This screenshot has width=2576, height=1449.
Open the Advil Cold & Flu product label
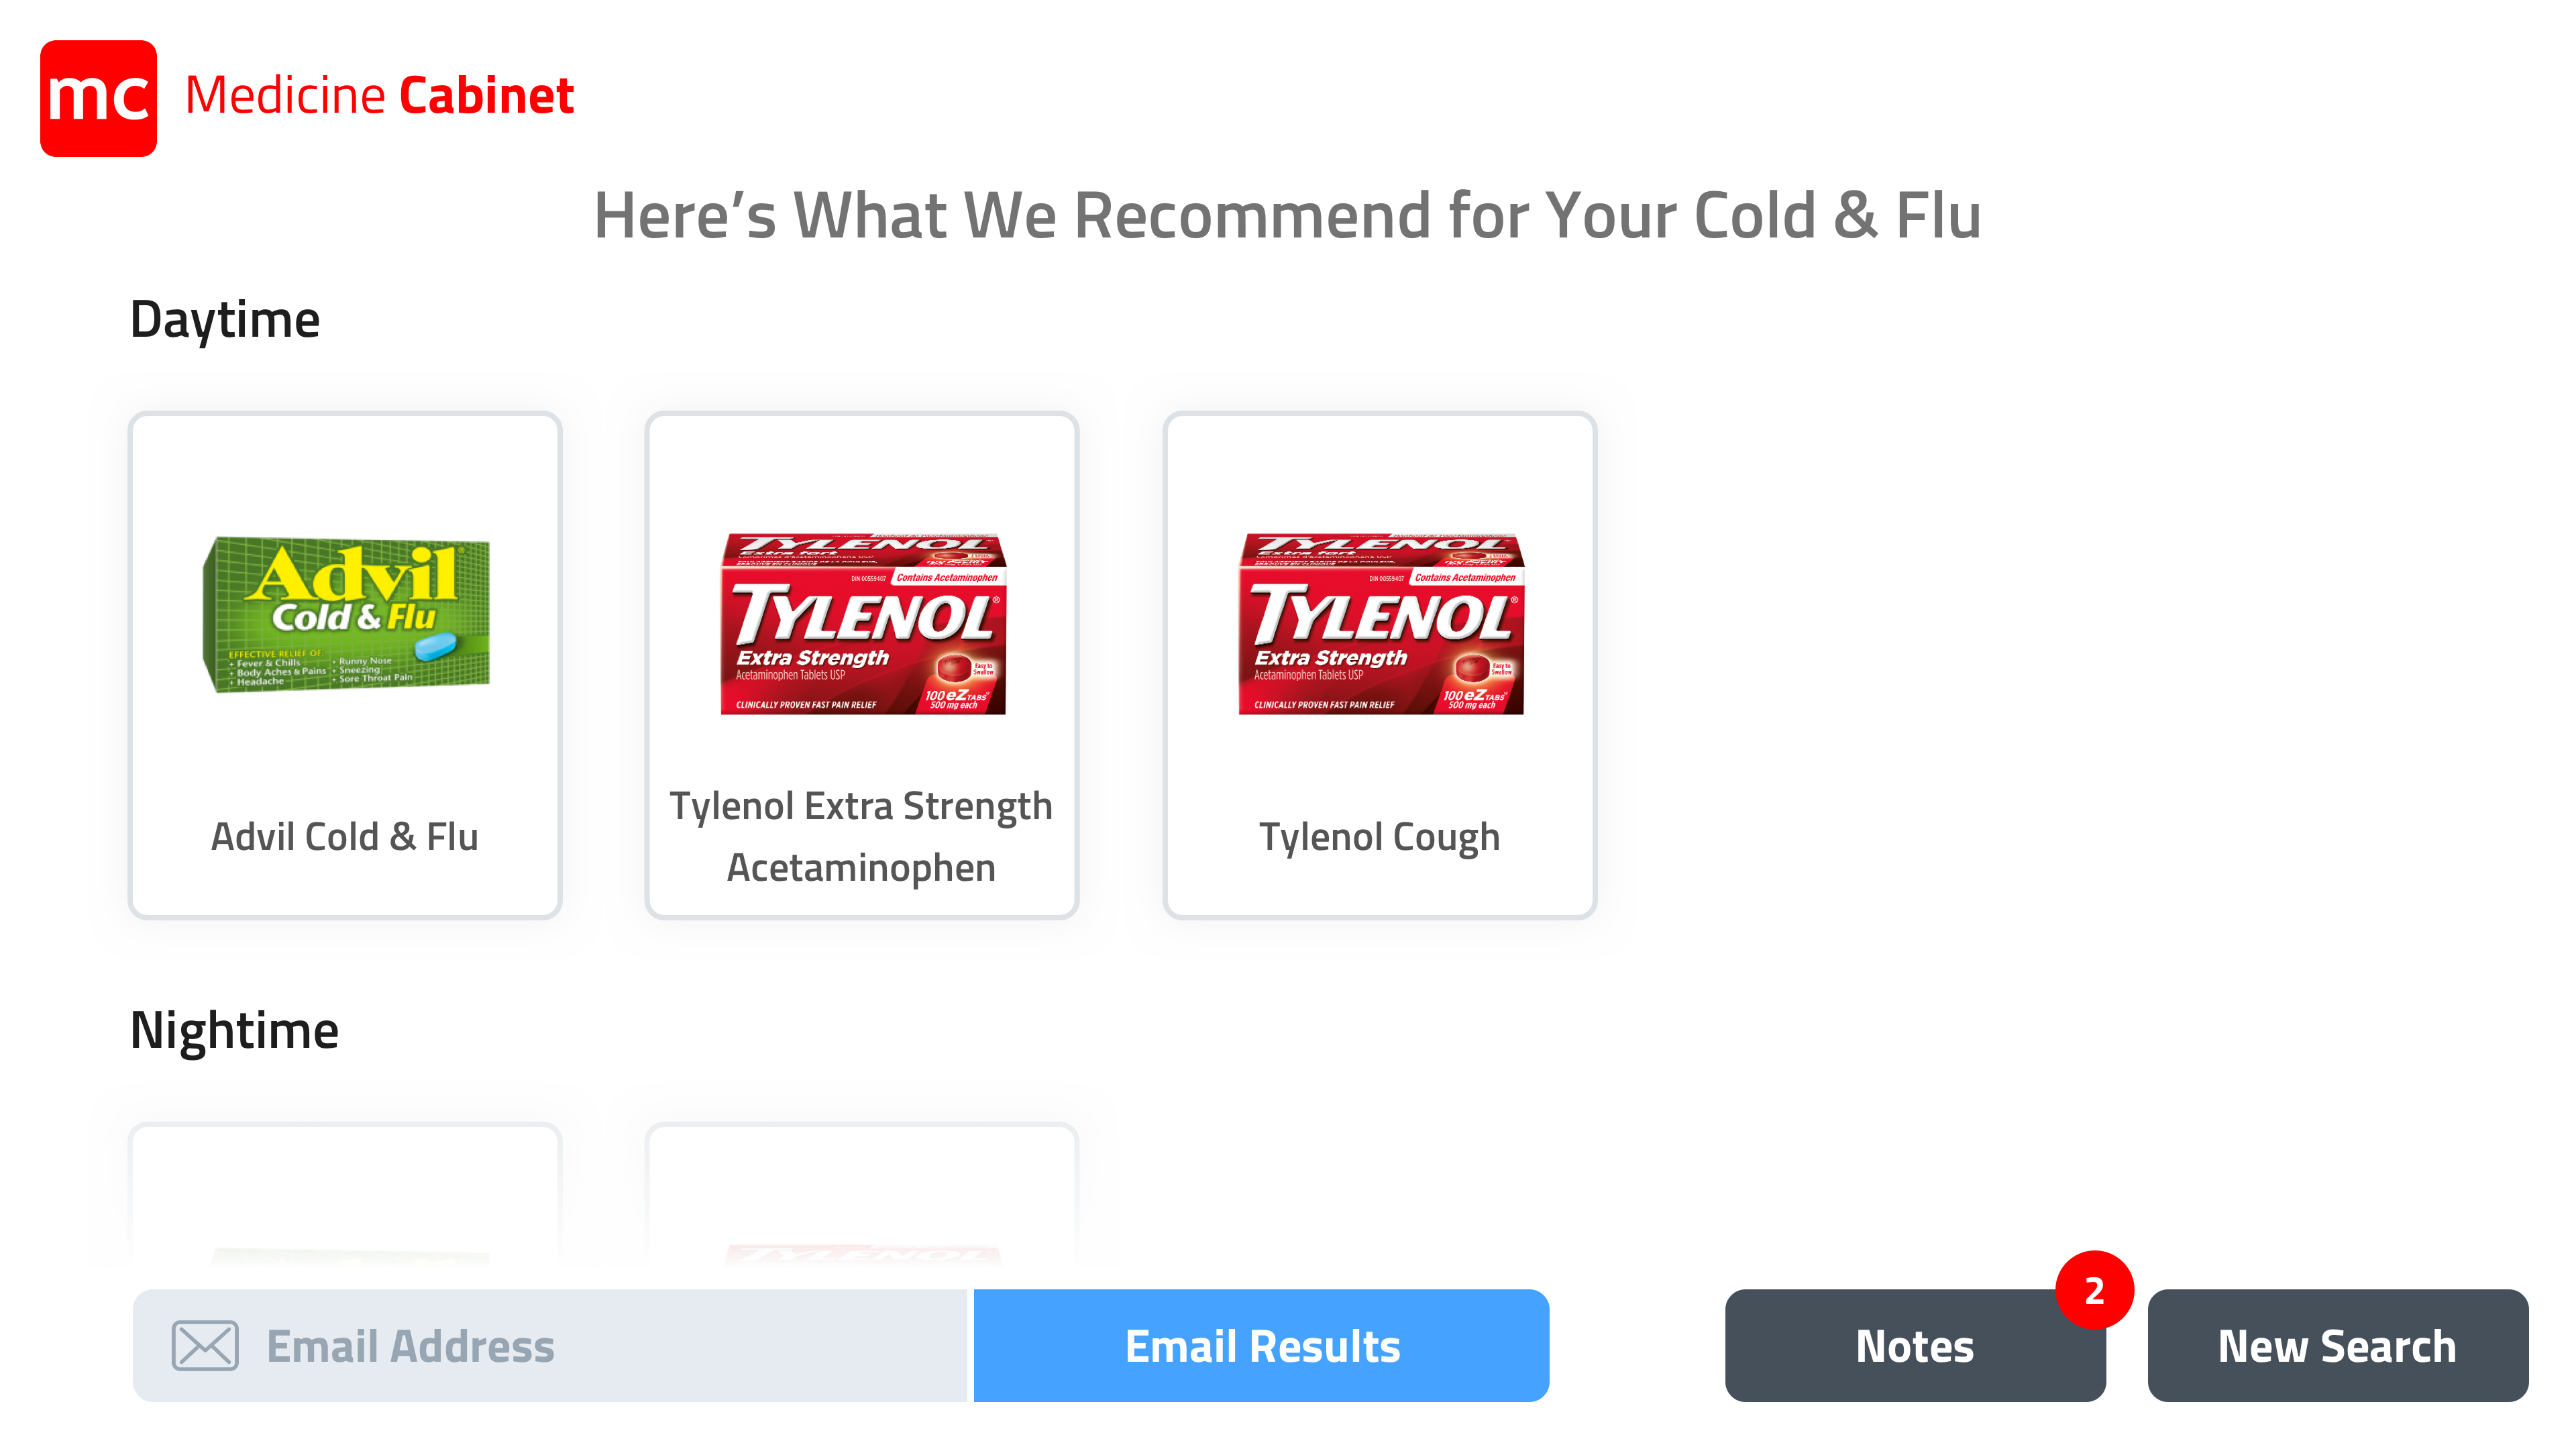(345, 837)
